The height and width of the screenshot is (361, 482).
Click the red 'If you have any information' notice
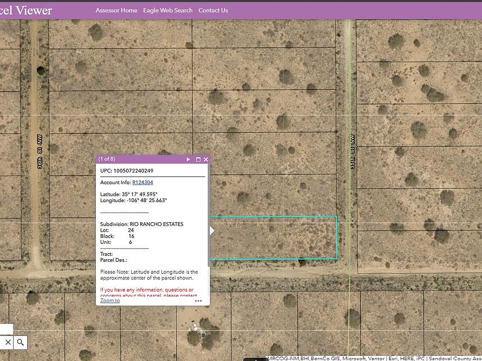pos(149,292)
